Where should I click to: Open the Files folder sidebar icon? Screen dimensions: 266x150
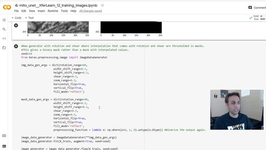point(4,48)
